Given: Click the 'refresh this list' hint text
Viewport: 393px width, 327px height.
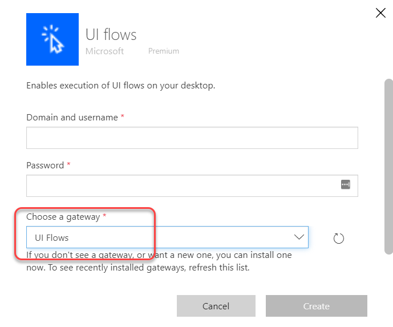Looking at the screenshot, I should coord(219,268).
